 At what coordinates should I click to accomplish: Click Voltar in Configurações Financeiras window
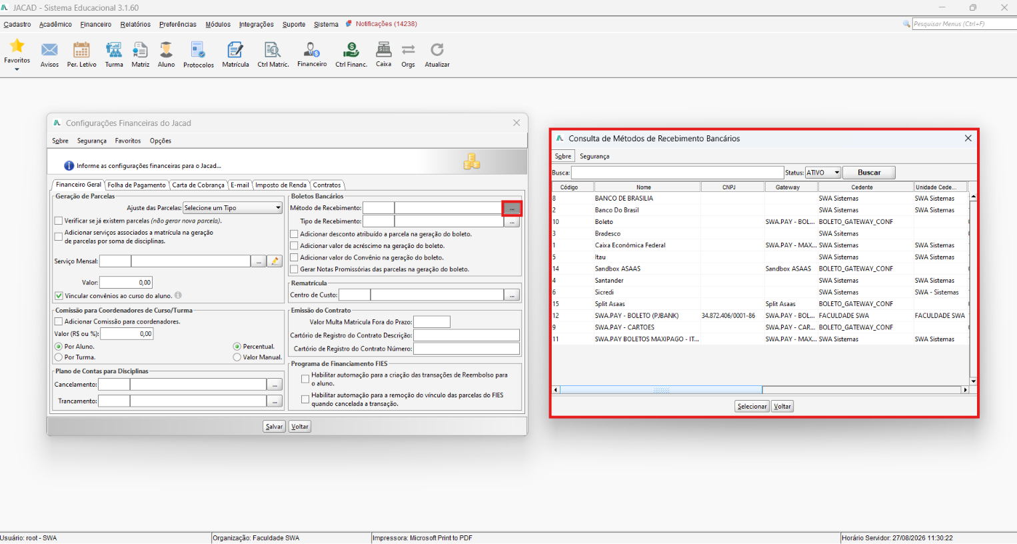tap(300, 427)
